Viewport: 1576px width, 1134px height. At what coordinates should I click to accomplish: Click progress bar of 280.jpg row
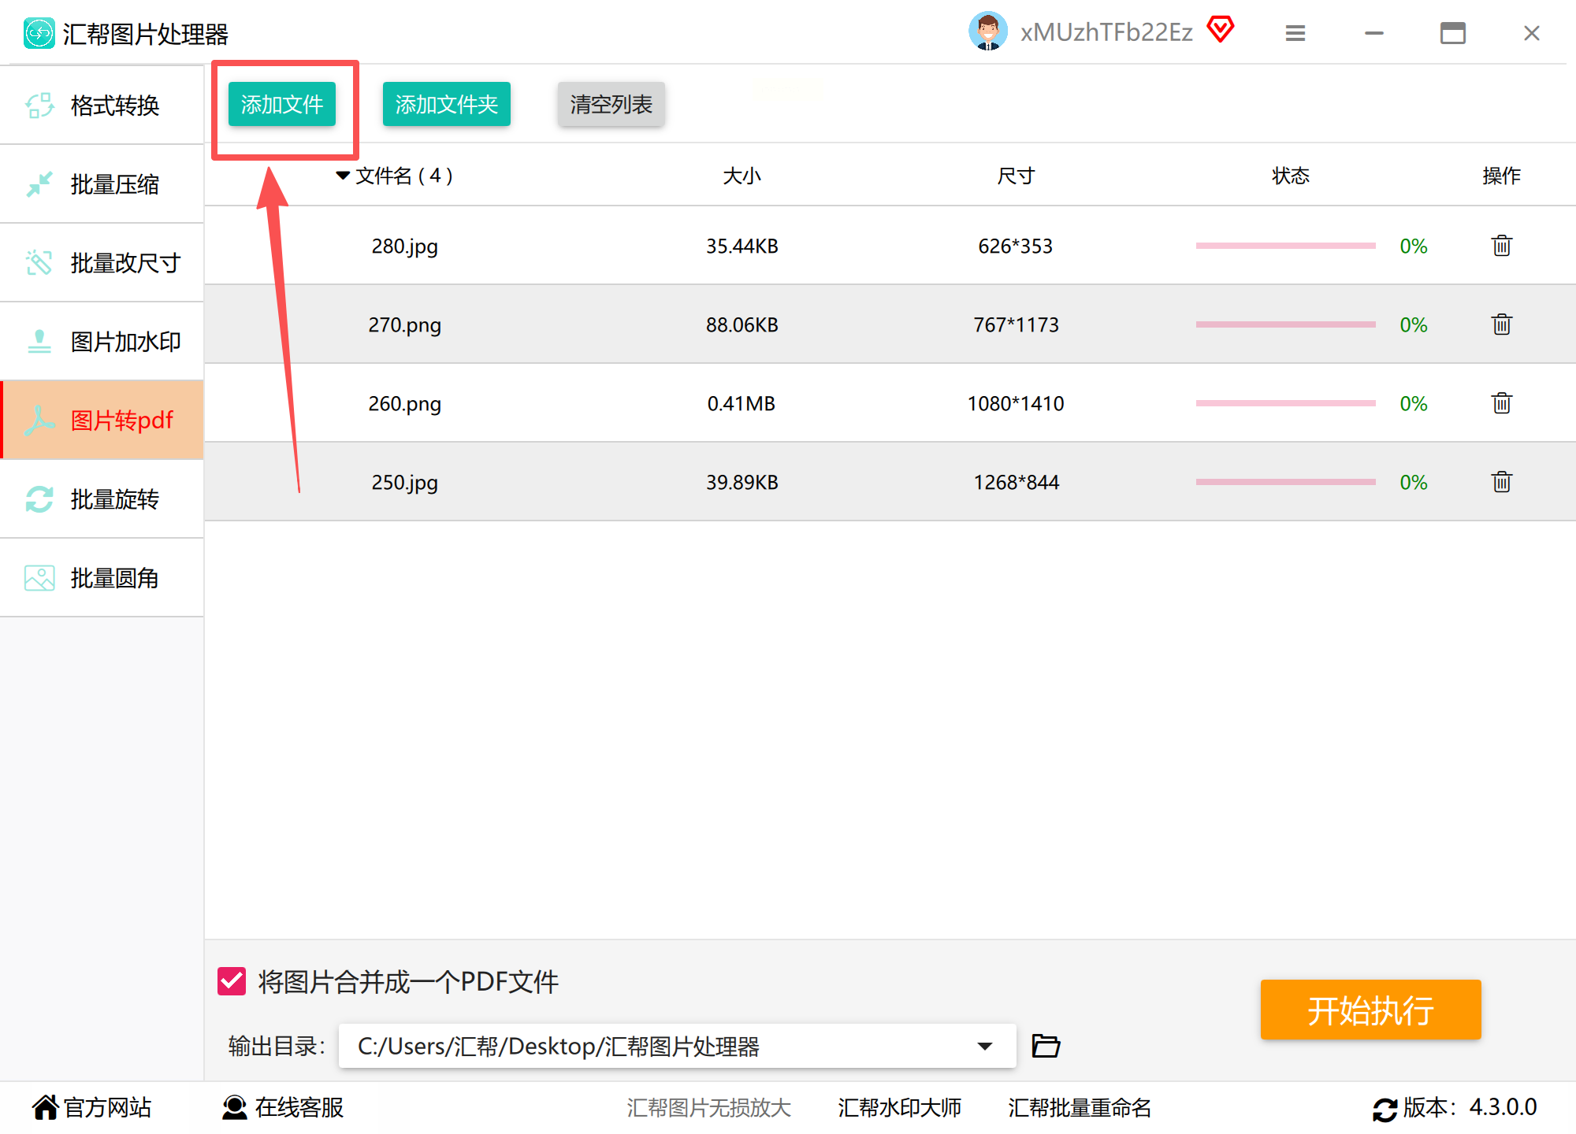(1284, 246)
